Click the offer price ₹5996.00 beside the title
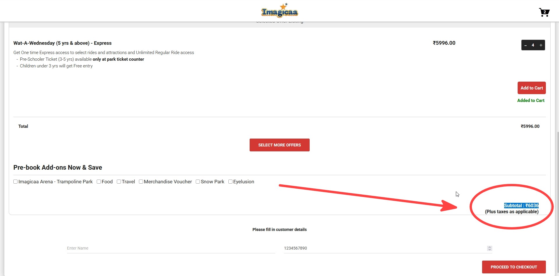 [444, 43]
